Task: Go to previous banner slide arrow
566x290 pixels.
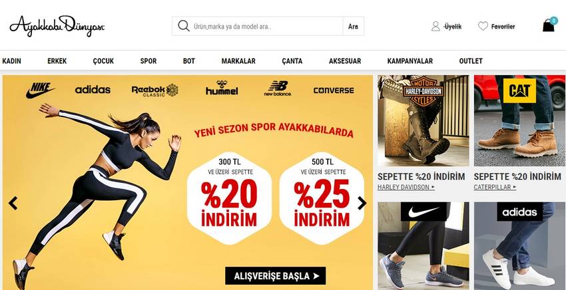Action: click(x=13, y=203)
